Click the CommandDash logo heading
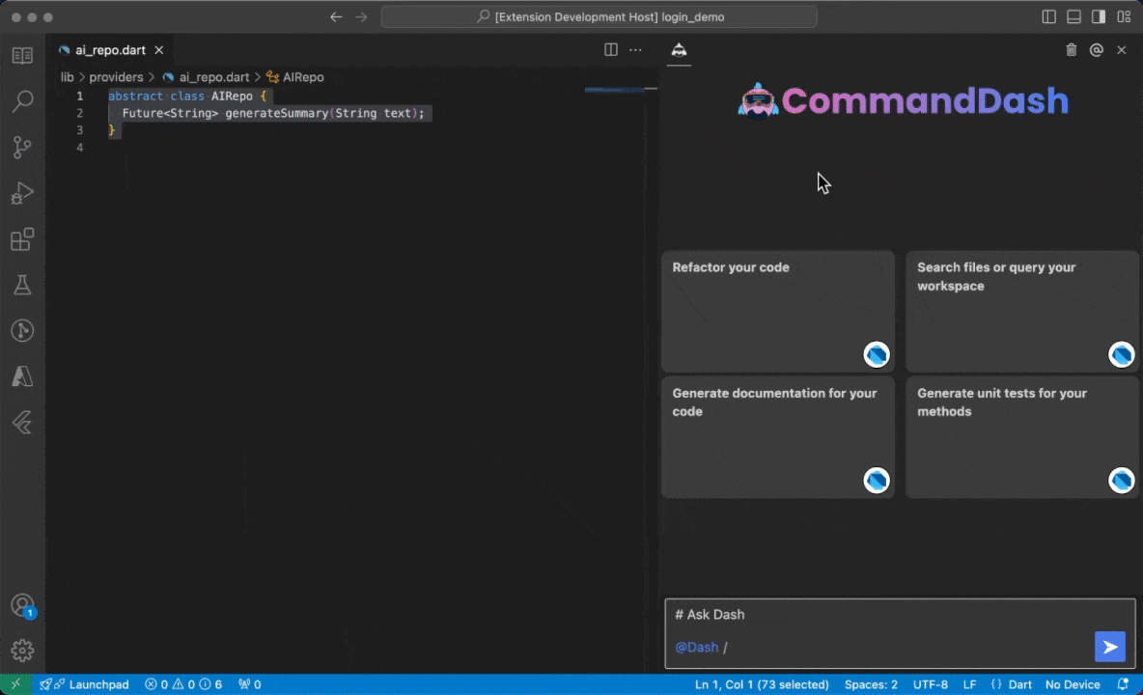 pos(904,100)
